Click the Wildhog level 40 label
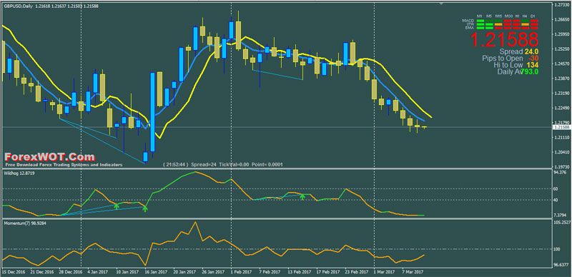This screenshot has height=277, width=572. tap(556, 200)
